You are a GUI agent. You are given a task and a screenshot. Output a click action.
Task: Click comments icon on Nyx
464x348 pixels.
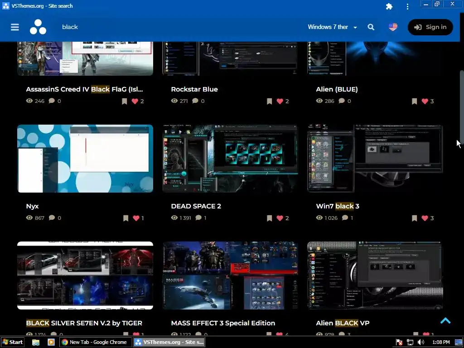(x=52, y=218)
